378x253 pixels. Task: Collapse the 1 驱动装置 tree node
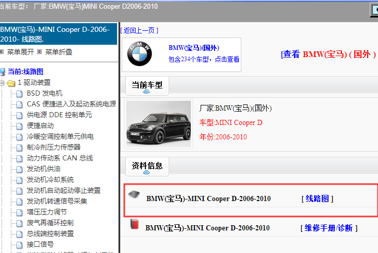coord(2,83)
